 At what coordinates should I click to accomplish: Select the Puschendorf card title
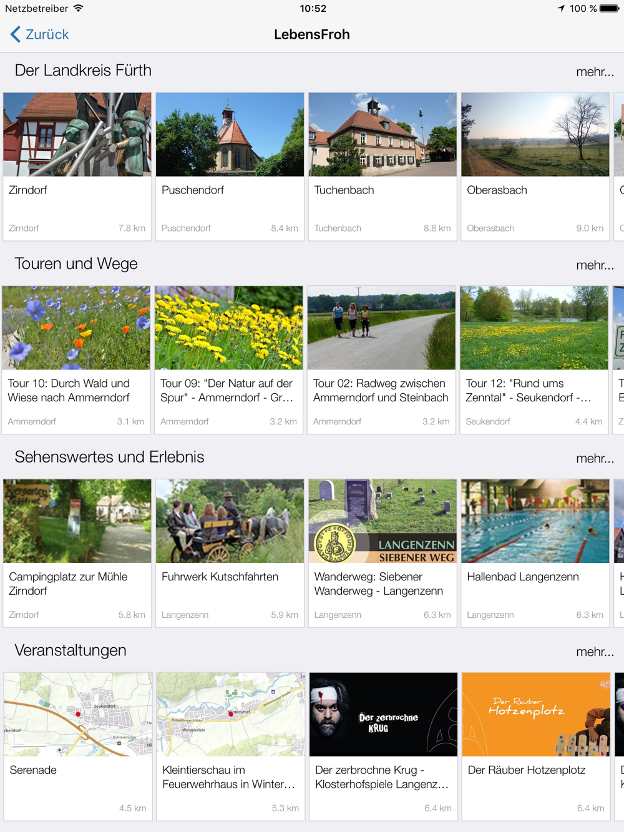tap(193, 190)
